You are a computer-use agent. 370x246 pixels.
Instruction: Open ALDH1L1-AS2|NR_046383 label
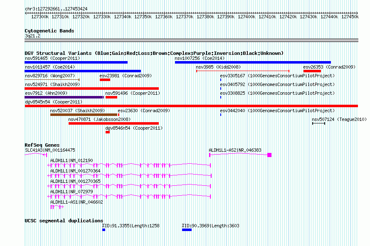235,150
